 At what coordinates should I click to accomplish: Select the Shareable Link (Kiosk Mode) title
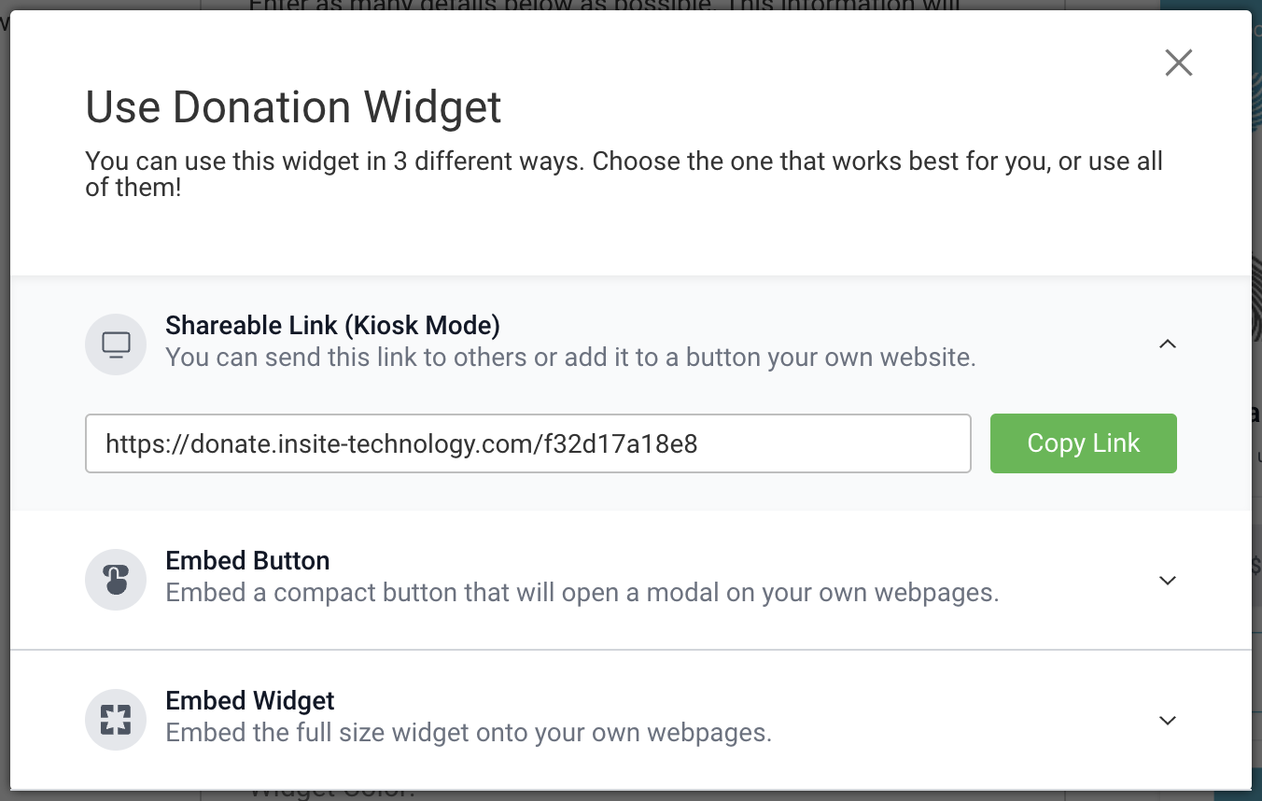tap(332, 326)
